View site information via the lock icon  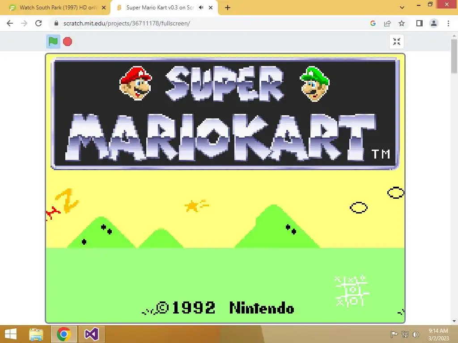click(x=56, y=23)
